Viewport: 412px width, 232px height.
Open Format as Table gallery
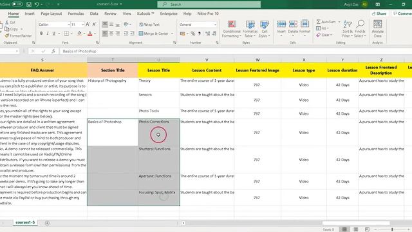[x=250, y=29]
